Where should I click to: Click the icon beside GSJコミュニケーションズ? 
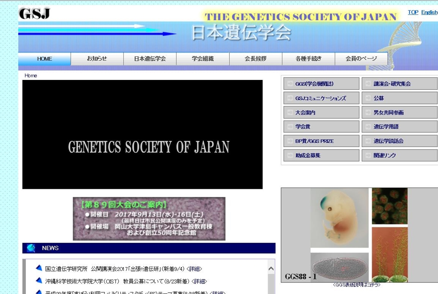(x=290, y=98)
